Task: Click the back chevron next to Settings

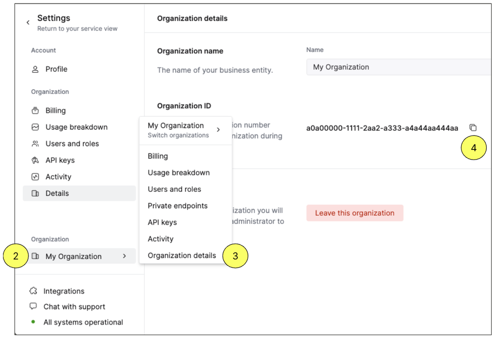Action: 27,22
